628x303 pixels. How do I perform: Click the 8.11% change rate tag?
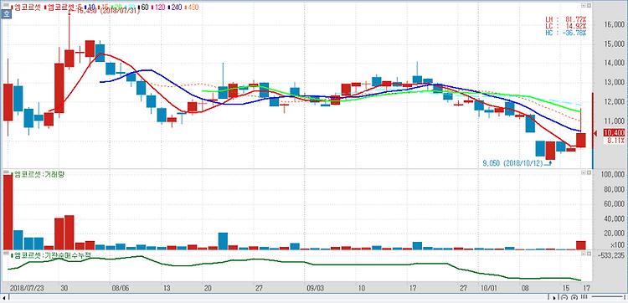point(615,140)
